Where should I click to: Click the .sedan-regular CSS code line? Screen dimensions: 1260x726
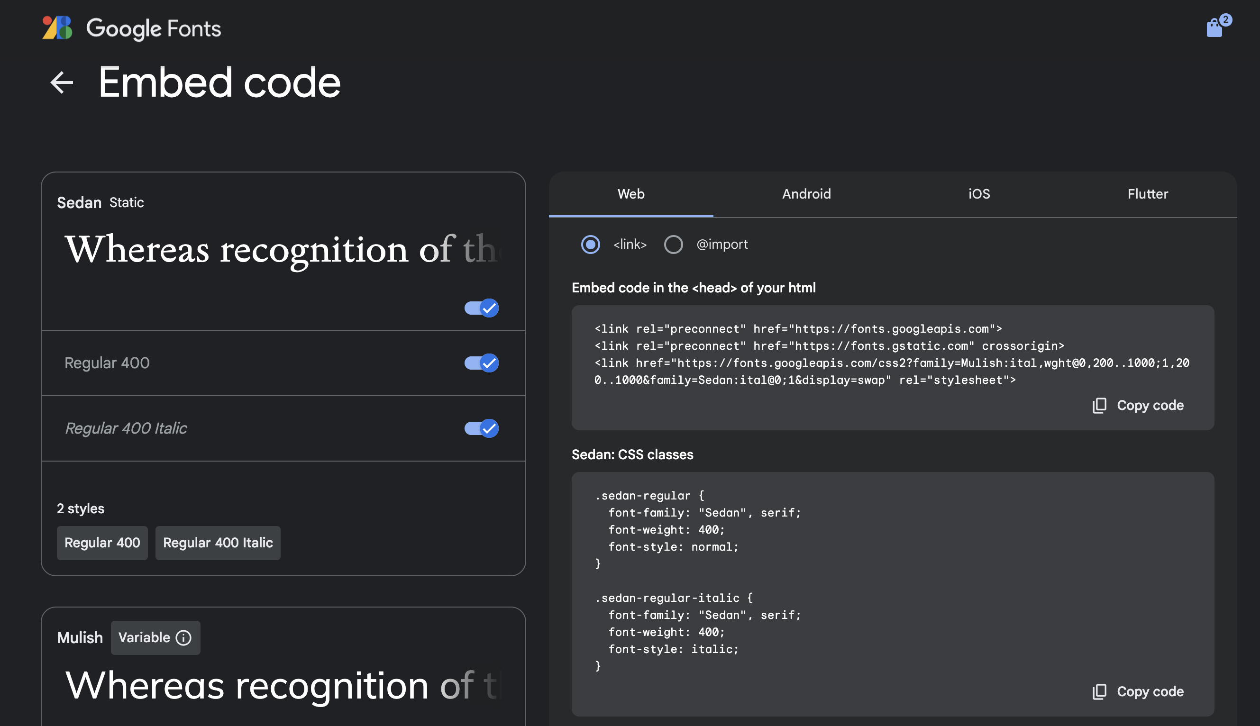tap(649, 496)
